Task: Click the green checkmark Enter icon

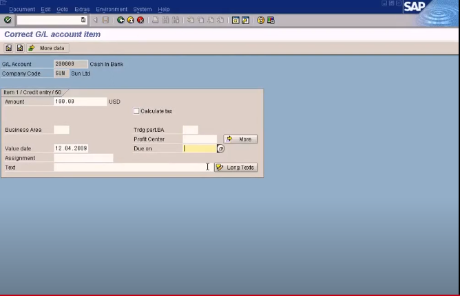Action: click(8, 20)
